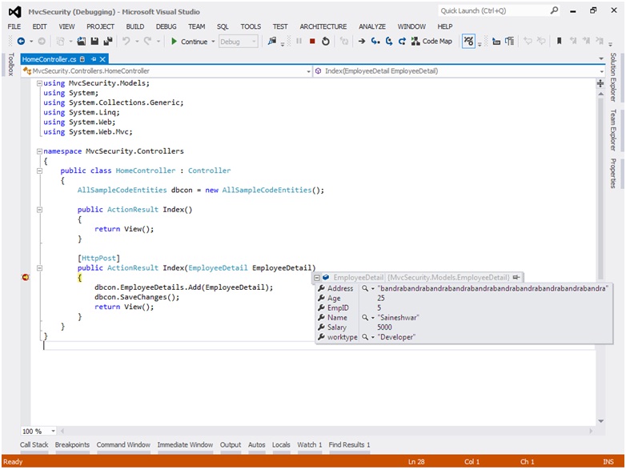Click the Quick Launch magnifier icon
Image resolution: width=626 pixels, height=470 pixels.
(554, 10)
